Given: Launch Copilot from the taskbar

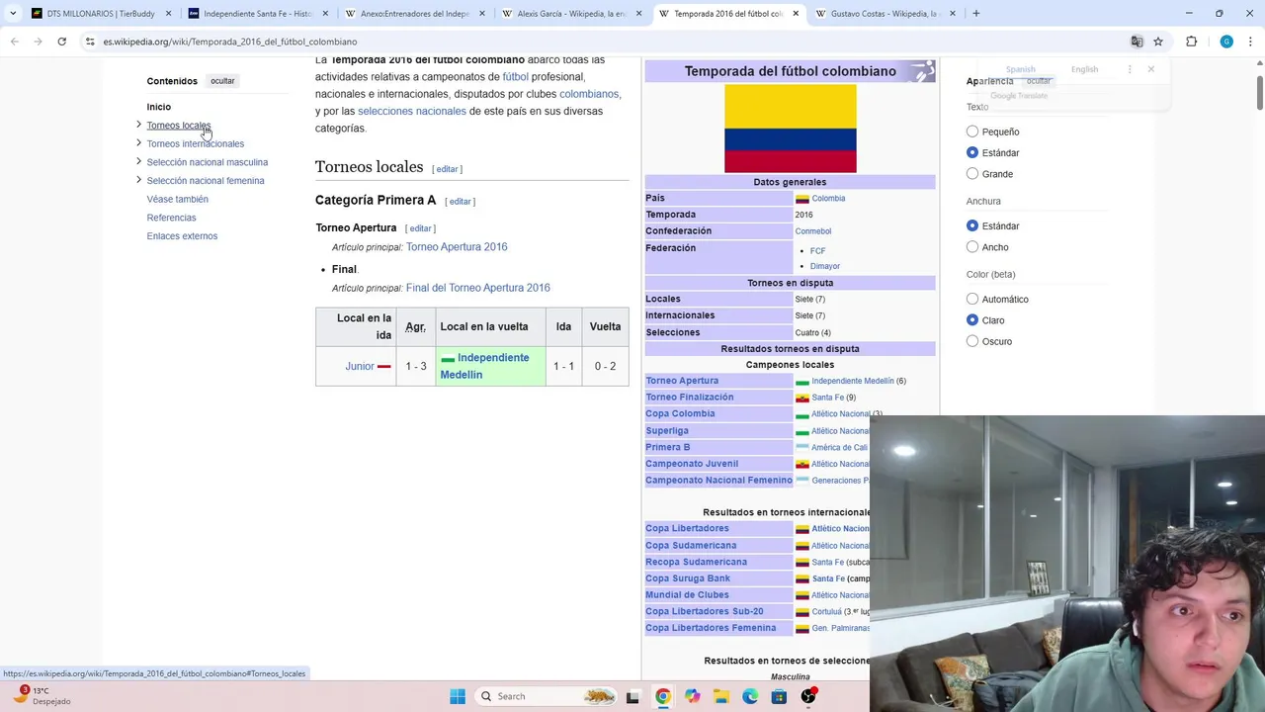Looking at the screenshot, I should (692, 696).
